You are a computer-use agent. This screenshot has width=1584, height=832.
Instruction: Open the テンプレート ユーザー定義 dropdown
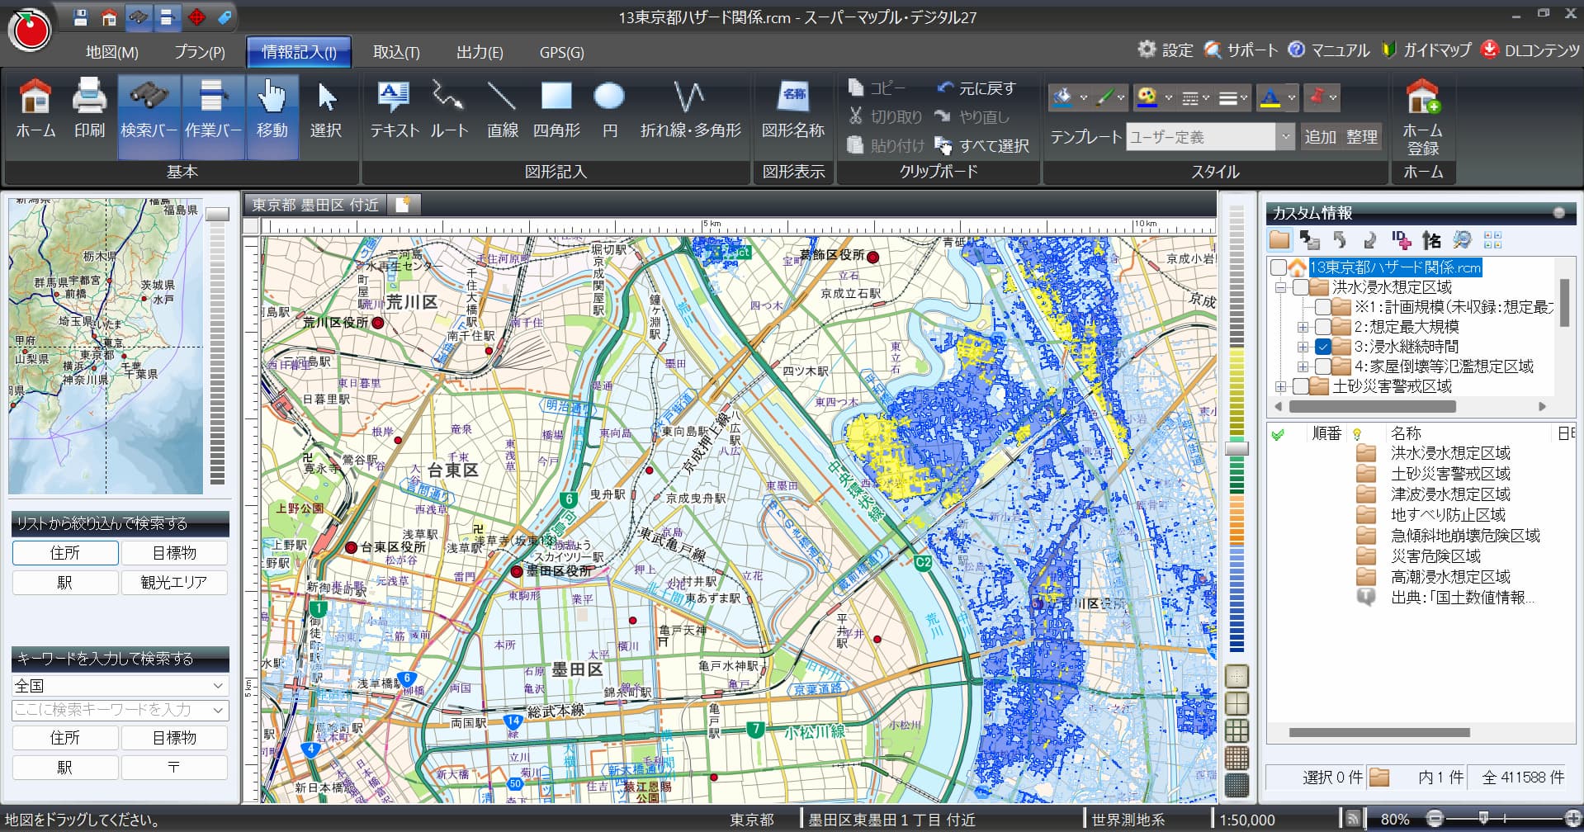[x=1284, y=137]
